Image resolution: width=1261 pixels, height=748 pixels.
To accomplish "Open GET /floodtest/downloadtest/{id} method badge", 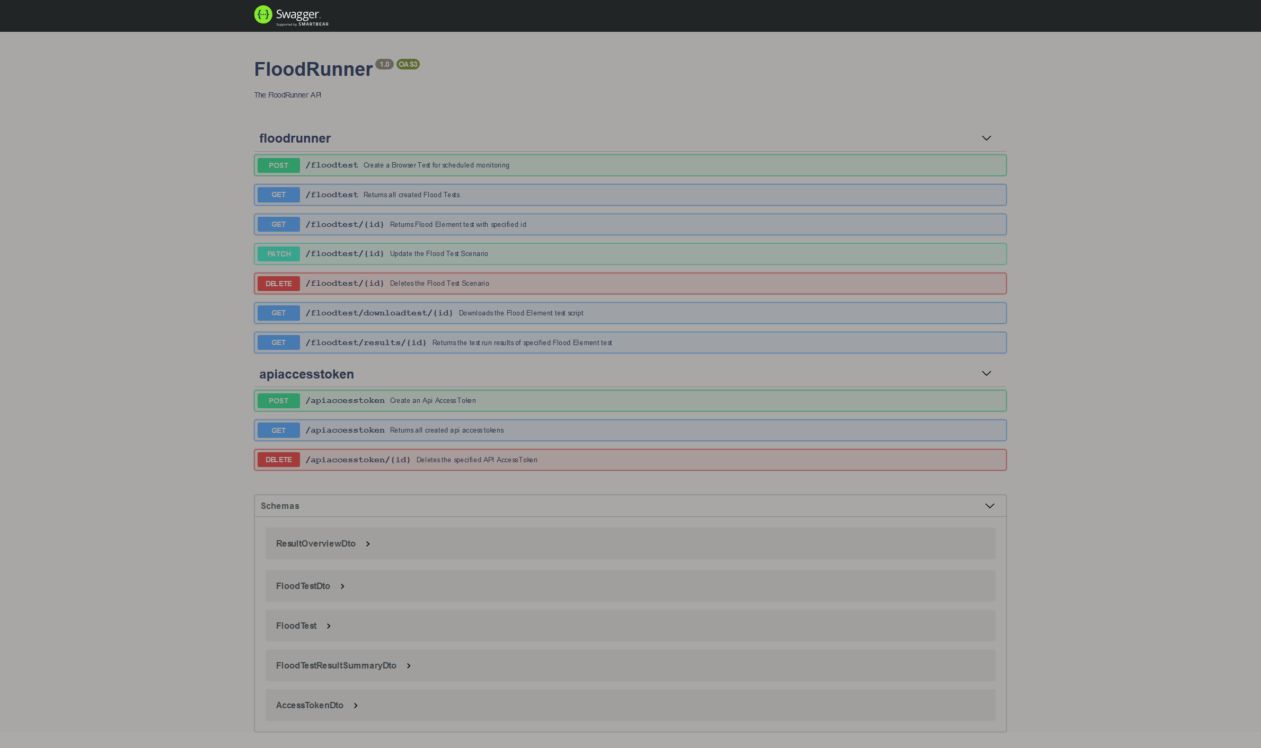I will [279, 313].
